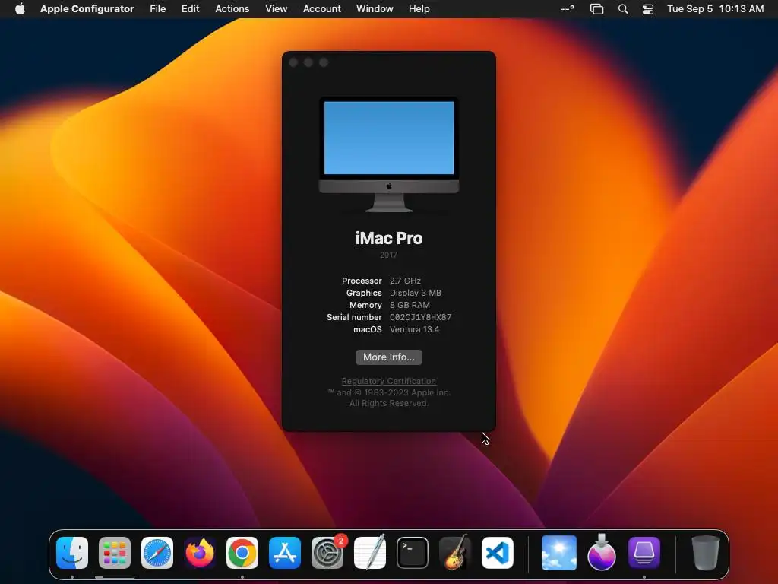Open Google Chrome in the Dock
Image resolution: width=778 pixels, height=584 pixels.
click(x=242, y=553)
